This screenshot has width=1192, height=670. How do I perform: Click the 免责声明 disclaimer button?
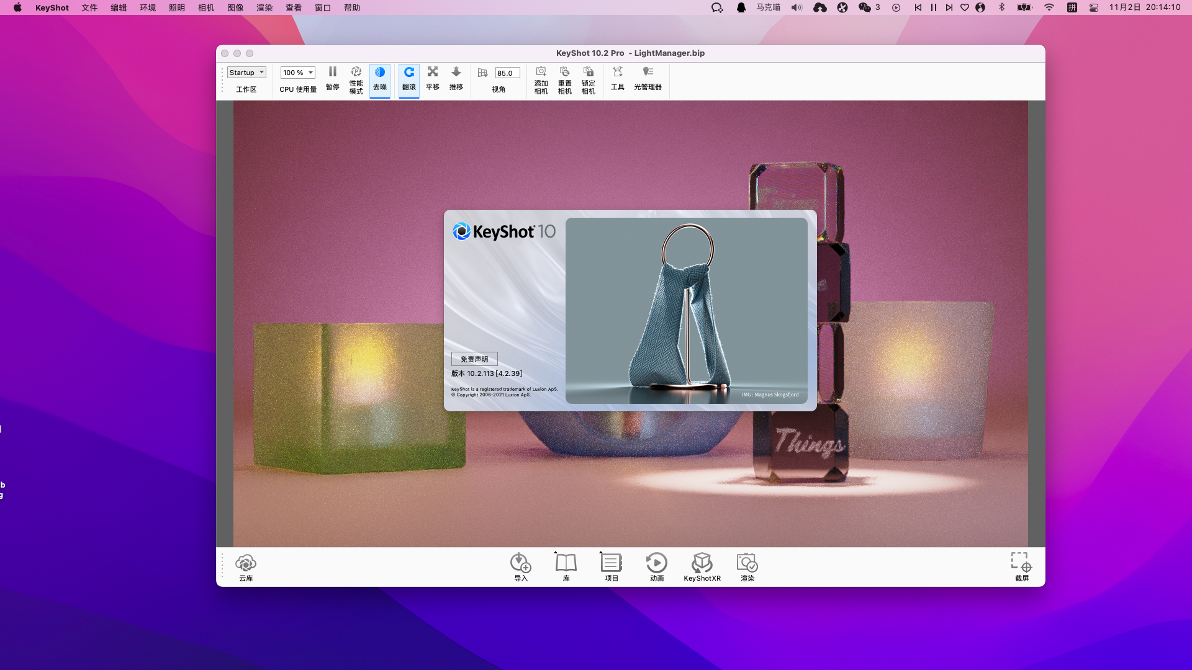click(x=474, y=359)
